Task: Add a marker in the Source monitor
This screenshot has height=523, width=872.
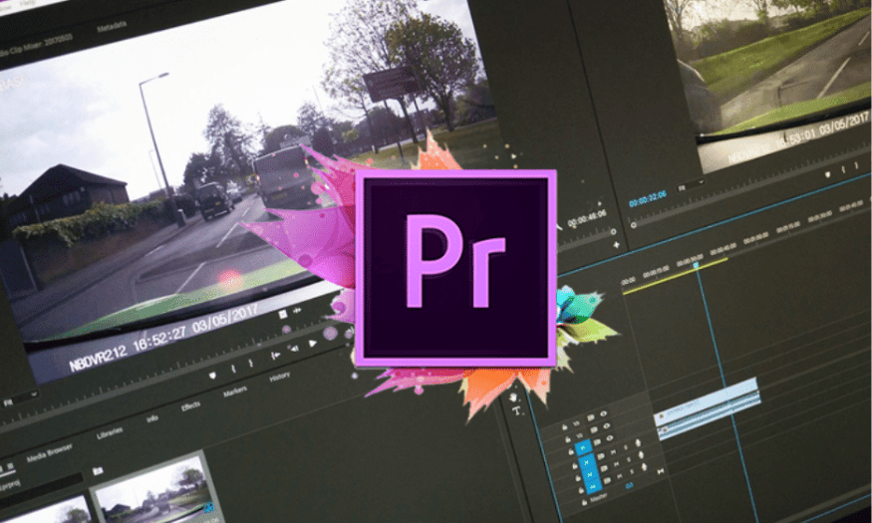Action: click(212, 376)
